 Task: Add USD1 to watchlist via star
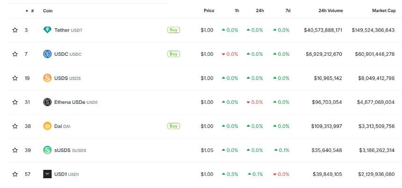click(x=15, y=174)
